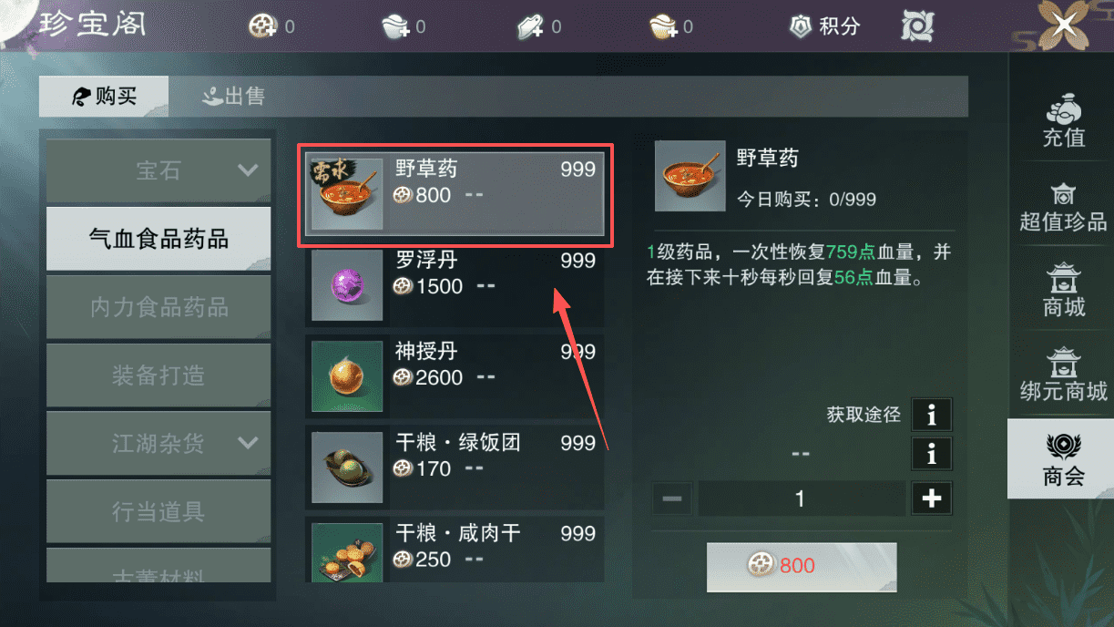Screen dimensions: 1114x627
Task: Open the 充值 recharge icon
Action: coord(1063,119)
